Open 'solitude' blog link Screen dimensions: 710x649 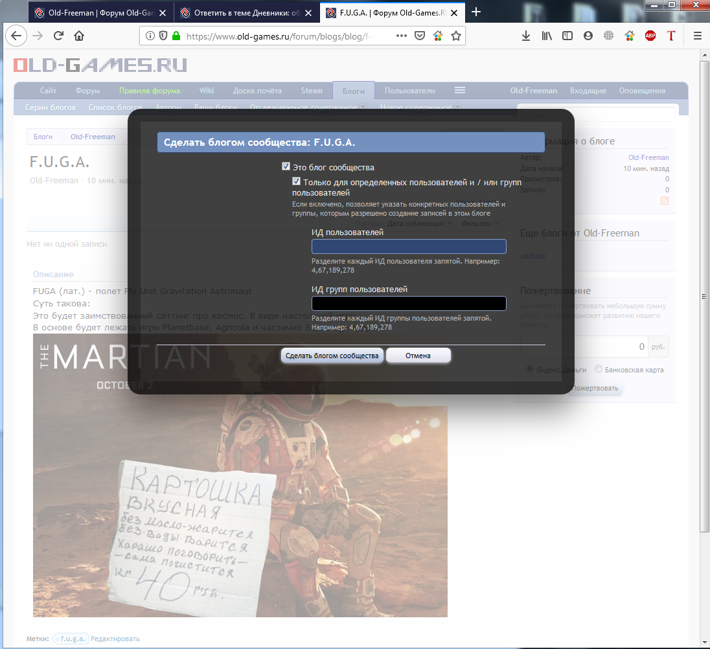(x=532, y=256)
